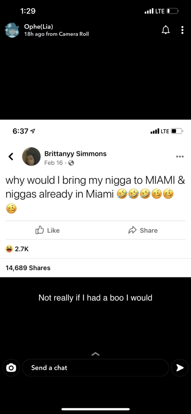Open Brittanyy Simmons profile picture
This screenshot has width=191, height=414.
click(x=31, y=157)
